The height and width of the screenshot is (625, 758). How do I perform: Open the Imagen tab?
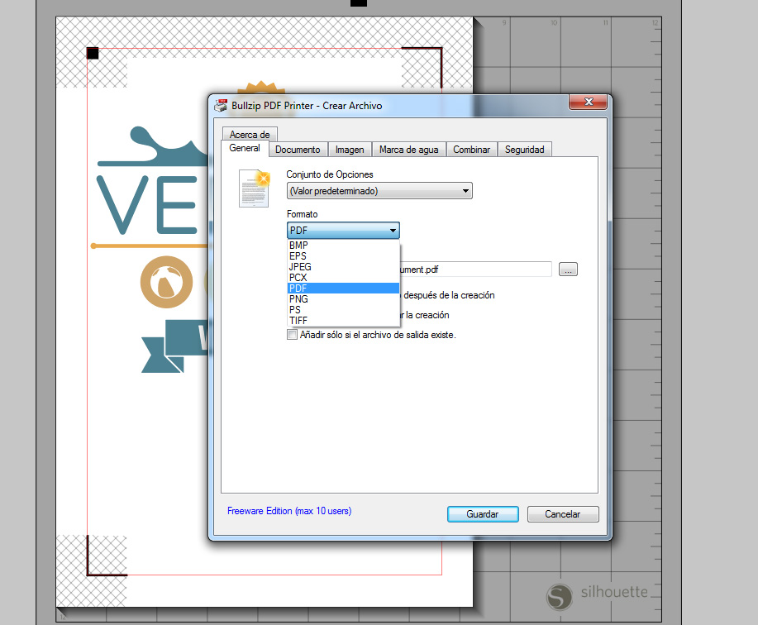point(350,150)
